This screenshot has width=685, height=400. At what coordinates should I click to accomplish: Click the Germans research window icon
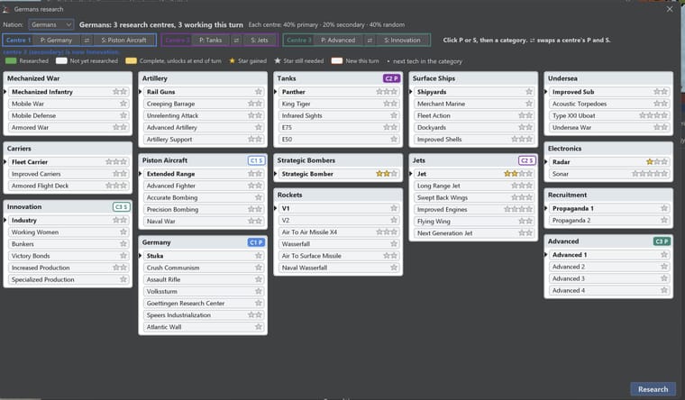click(6, 9)
